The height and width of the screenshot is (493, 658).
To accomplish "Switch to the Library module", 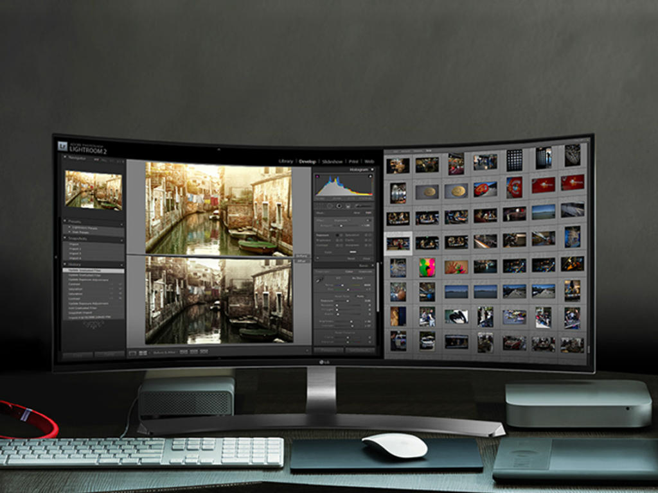I will click(x=285, y=161).
